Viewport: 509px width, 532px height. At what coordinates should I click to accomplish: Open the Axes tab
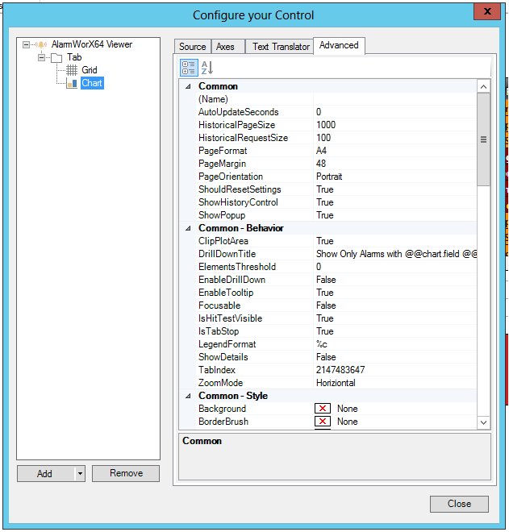[226, 47]
